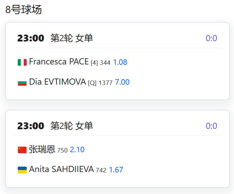Pick the 1.67 odds for Anita SAHDIIEVA
This screenshot has width=234, height=194.
point(116,170)
